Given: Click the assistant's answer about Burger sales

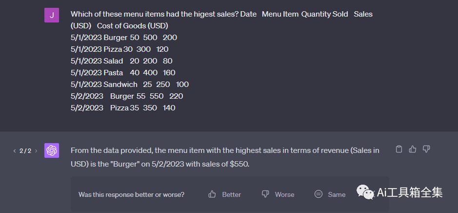Looking at the screenshot, I should pos(224,157).
